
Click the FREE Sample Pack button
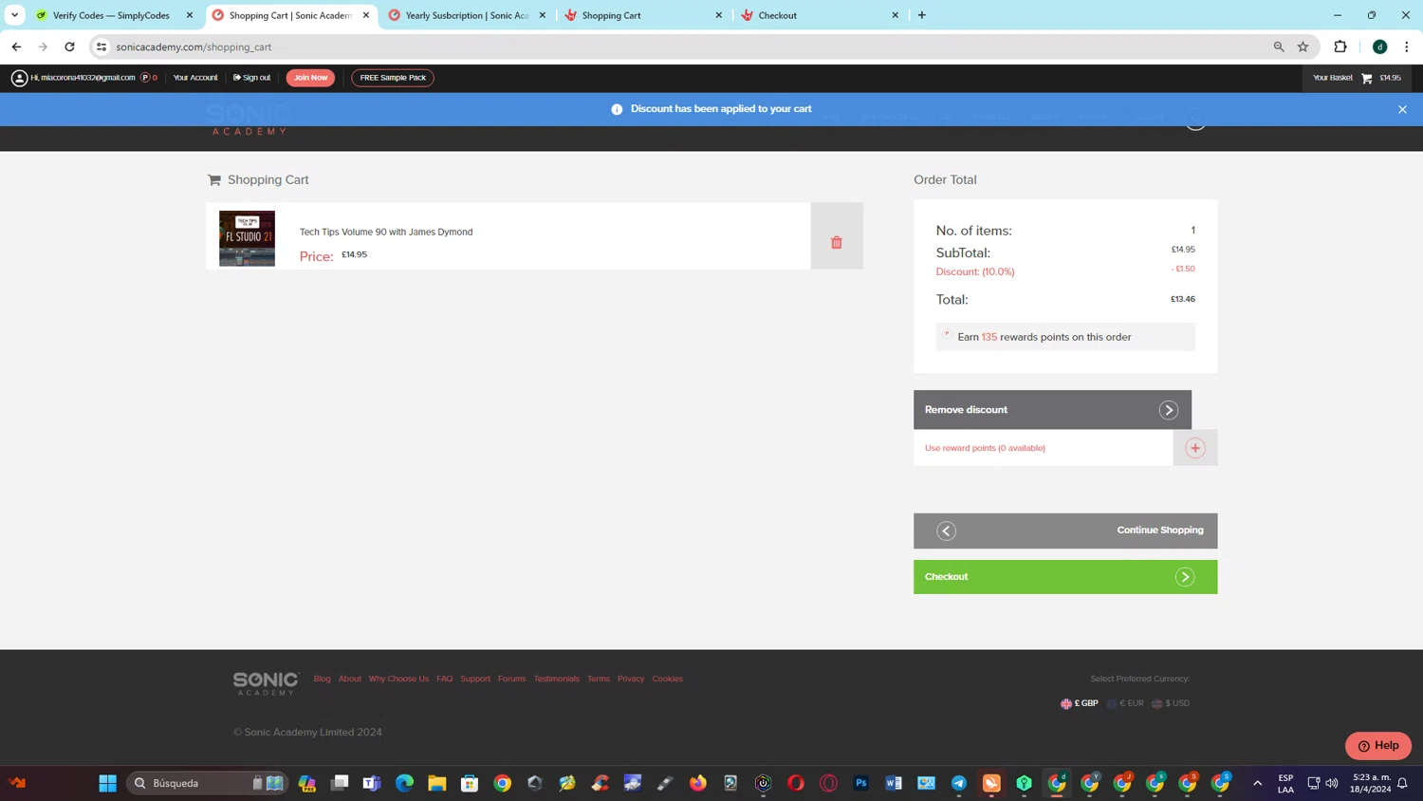tap(393, 78)
